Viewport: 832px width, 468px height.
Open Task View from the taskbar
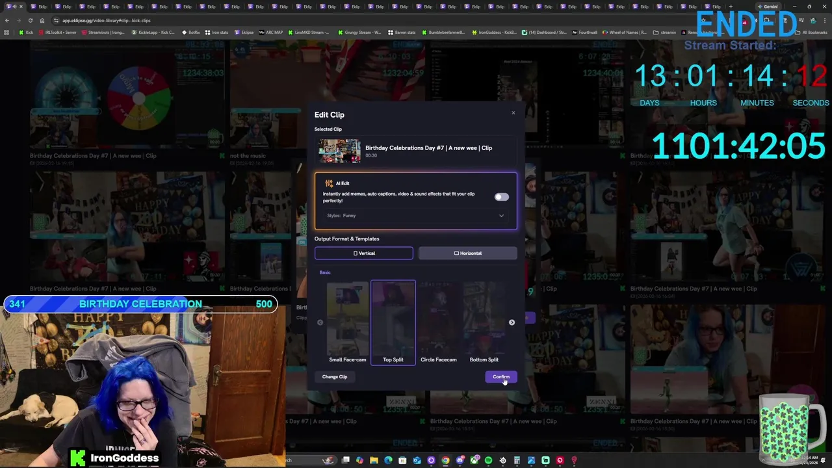[346, 460]
